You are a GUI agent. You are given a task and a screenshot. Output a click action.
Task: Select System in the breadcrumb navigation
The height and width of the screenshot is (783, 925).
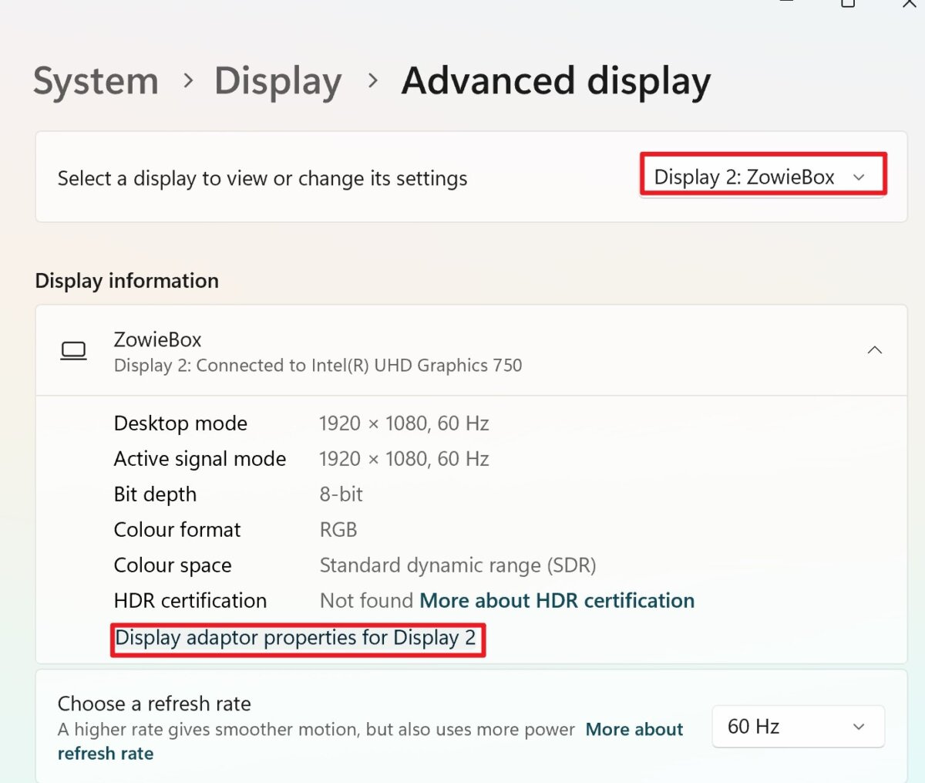[95, 80]
